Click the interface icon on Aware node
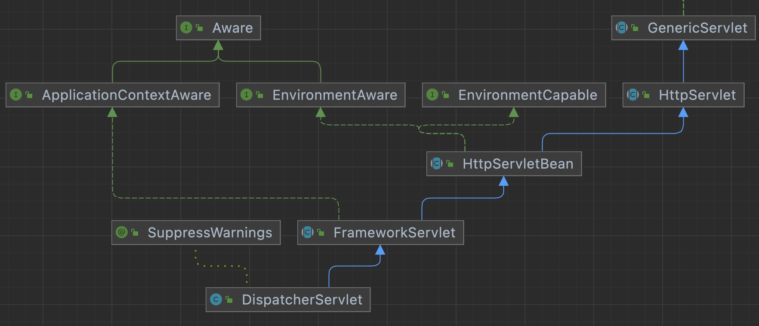Viewport: 759px width, 326px height. (x=186, y=28)
